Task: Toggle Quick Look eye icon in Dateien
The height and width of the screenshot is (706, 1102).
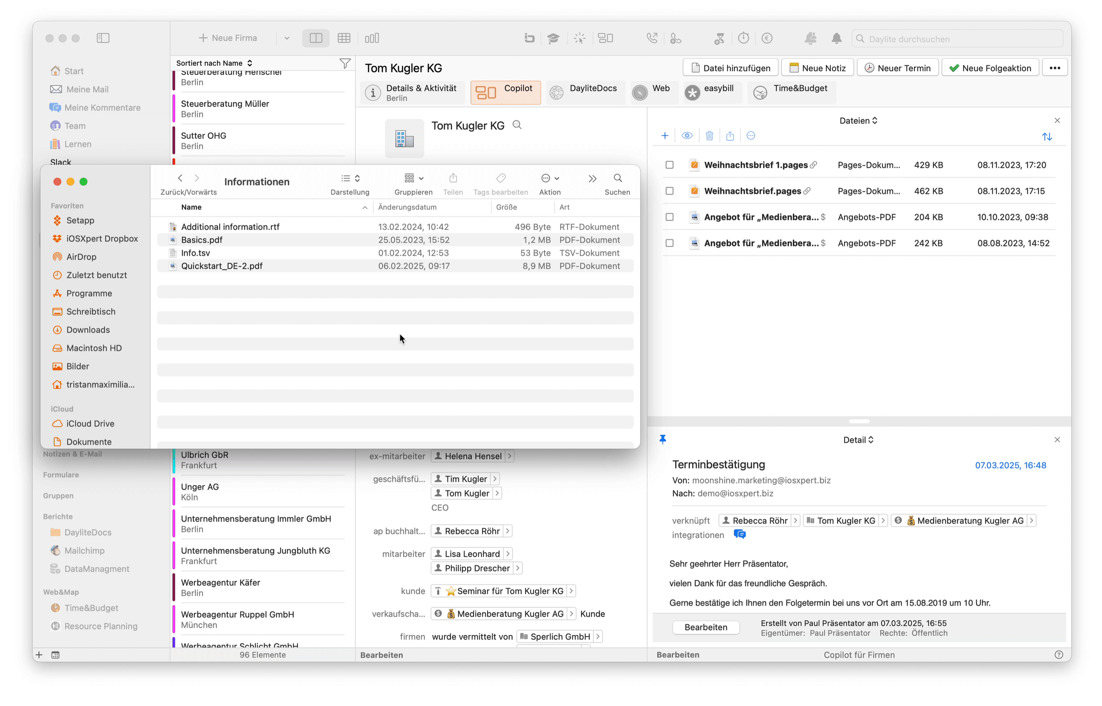Action: point(687,136)
